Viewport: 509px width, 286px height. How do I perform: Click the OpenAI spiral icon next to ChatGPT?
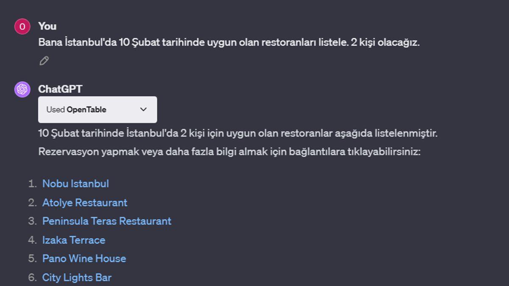[x=22, y=89]
